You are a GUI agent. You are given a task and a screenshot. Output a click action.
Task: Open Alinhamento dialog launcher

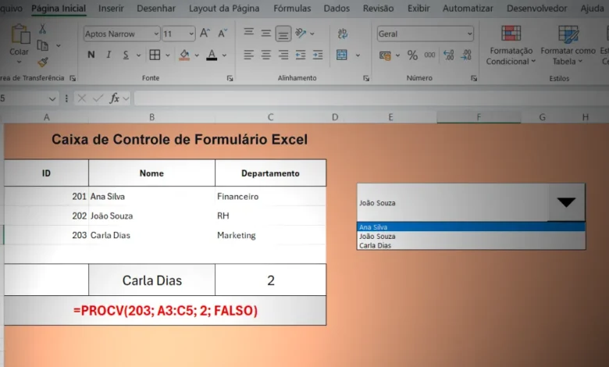pos(366,78)
